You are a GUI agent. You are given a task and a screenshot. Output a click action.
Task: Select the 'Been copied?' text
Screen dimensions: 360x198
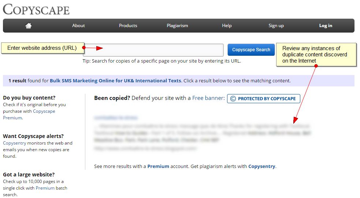(112, 98)
